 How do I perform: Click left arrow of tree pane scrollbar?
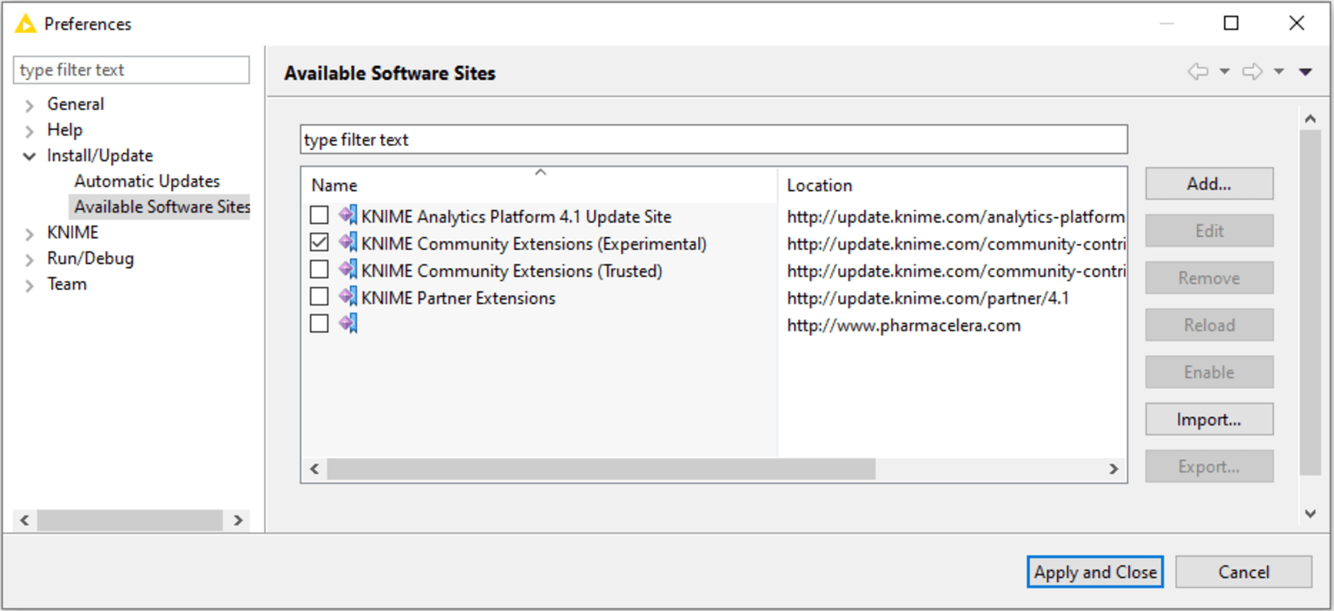click(x=24, y=520)
